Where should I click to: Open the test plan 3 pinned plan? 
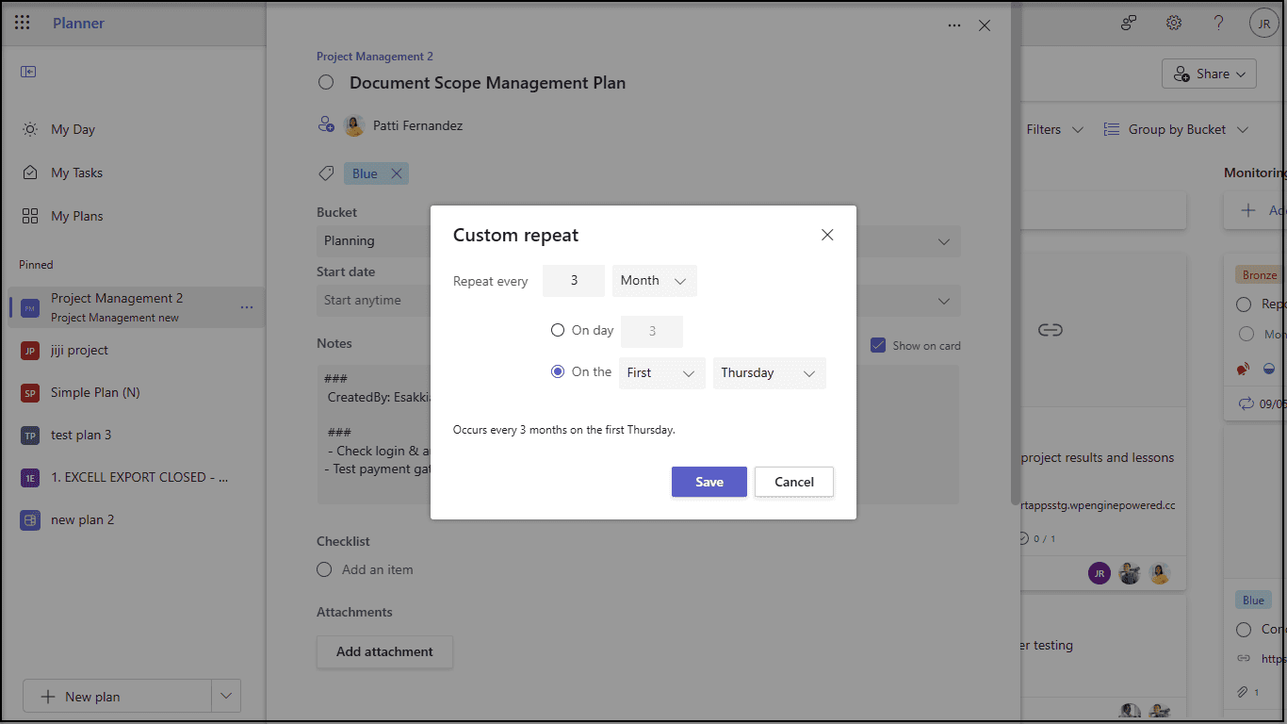click(x=81, y=435)
